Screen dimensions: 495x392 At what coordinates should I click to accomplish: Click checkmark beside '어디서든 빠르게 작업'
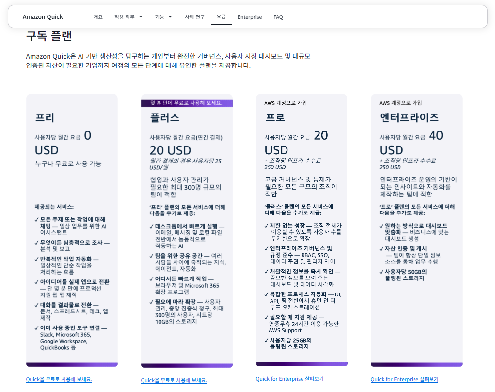(x=152, y=279)
